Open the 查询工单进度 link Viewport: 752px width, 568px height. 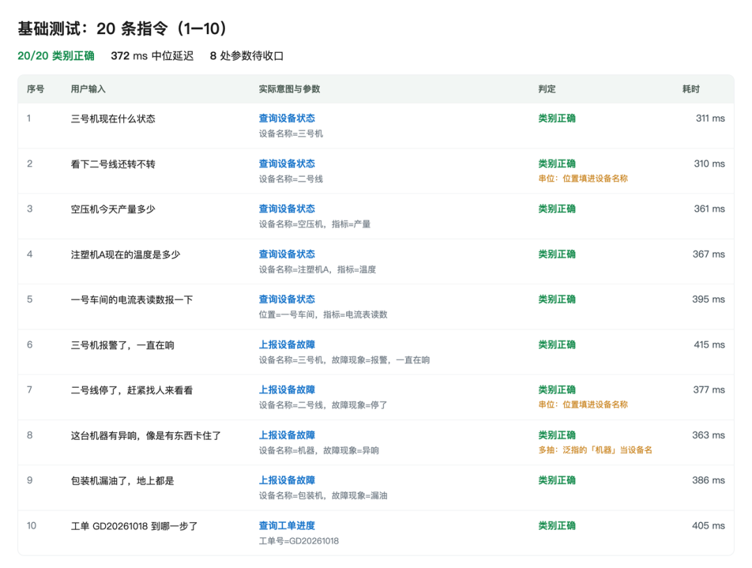coord(287,526)
